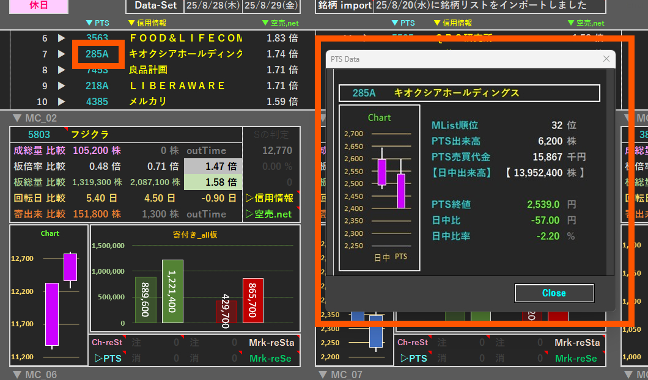Click the play arrow beside code 285A
The width and height of the screenshot is (648, 380).
[x=62, y=54]
